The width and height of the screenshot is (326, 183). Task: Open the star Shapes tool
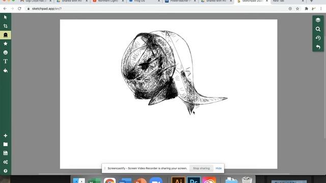click(6, 44)
